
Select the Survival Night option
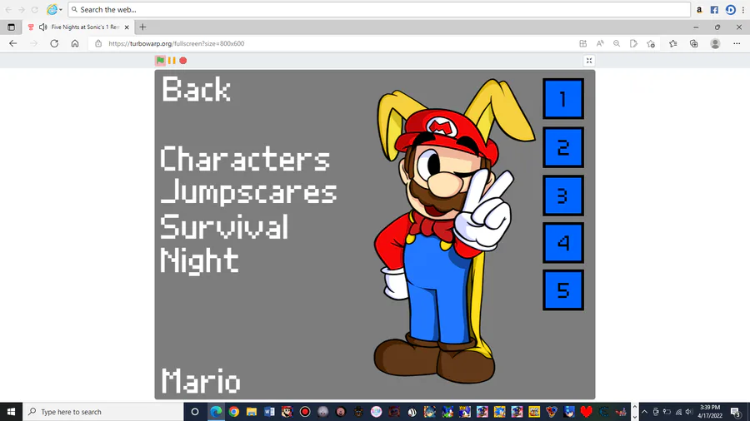[224, 243]
